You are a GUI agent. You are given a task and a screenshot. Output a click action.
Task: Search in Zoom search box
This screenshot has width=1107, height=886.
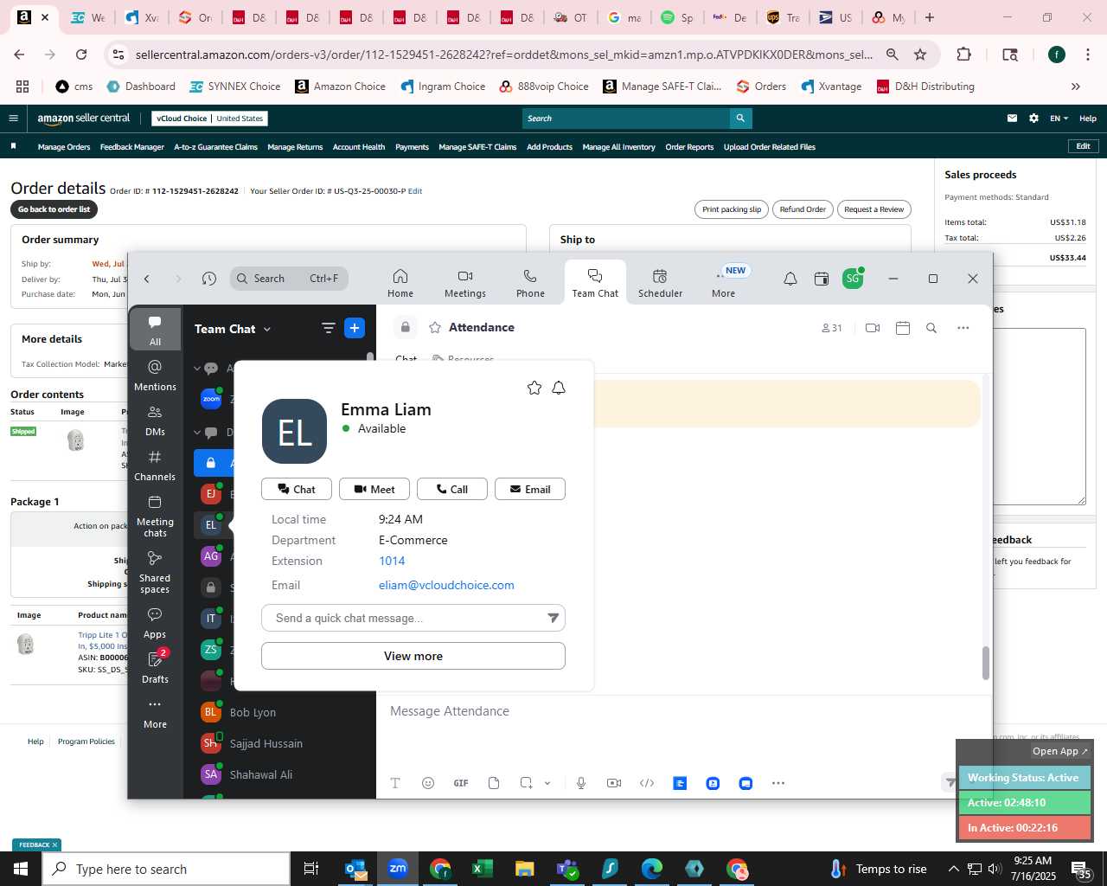(x=290, y=279)
